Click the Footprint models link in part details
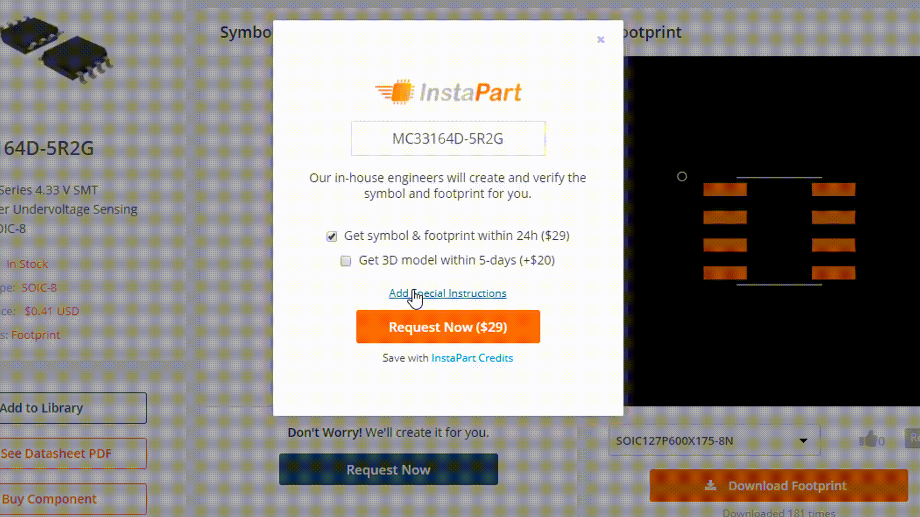Viewport: 920px width, 517px height. click(35, 335)
